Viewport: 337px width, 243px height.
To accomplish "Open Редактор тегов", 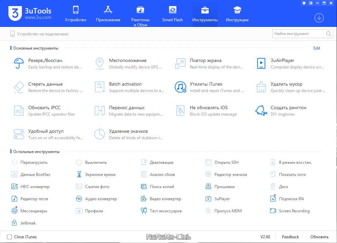I will click(x=30, y=199).
